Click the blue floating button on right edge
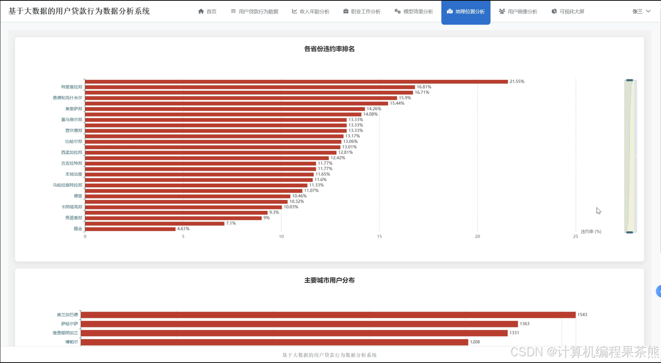661x363 pixels. [x=659, y=291]
